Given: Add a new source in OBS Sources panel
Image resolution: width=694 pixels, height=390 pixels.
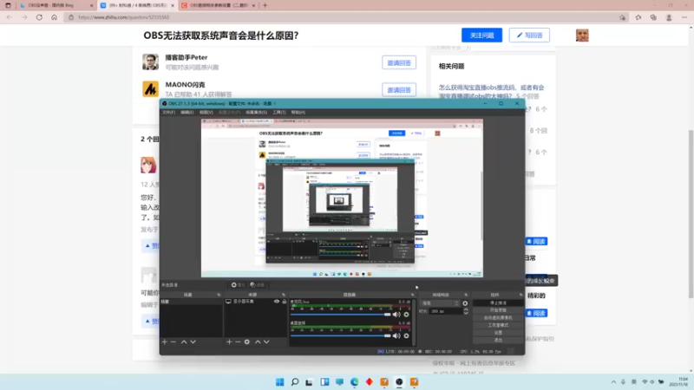Looking at the screenshot, I should tap(229, 341).
